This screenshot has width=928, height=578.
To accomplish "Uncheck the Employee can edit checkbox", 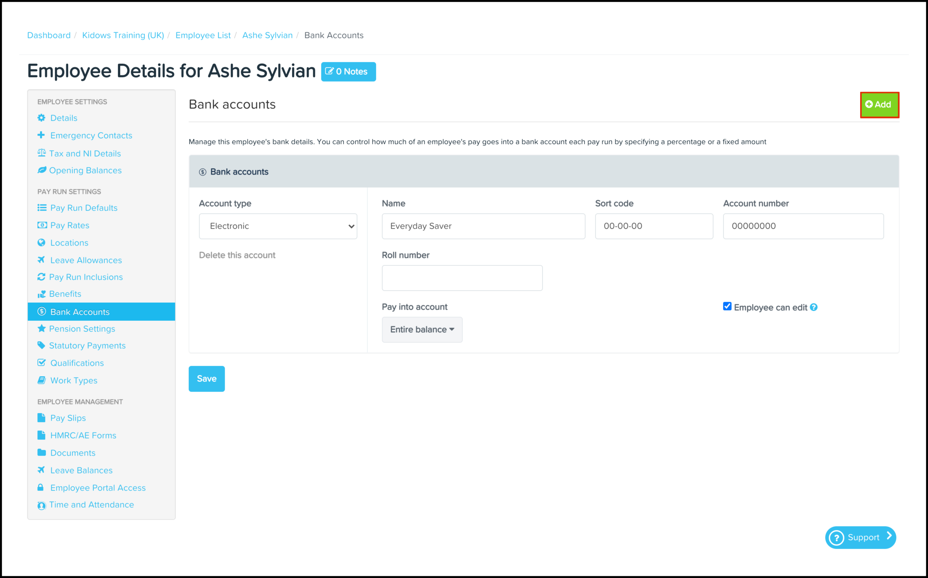I will [x=727, y=306].
